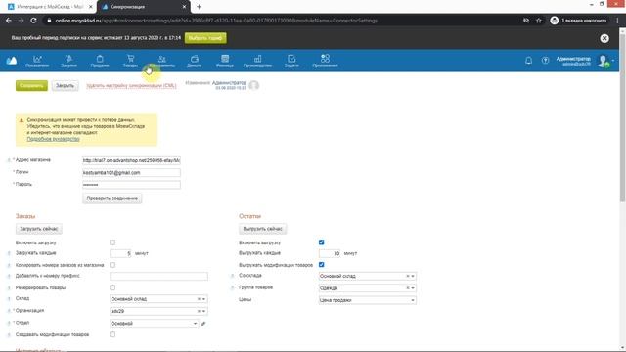Bookmark this page with the star
This screenshot has height=352, width=626.
point(539,21)
